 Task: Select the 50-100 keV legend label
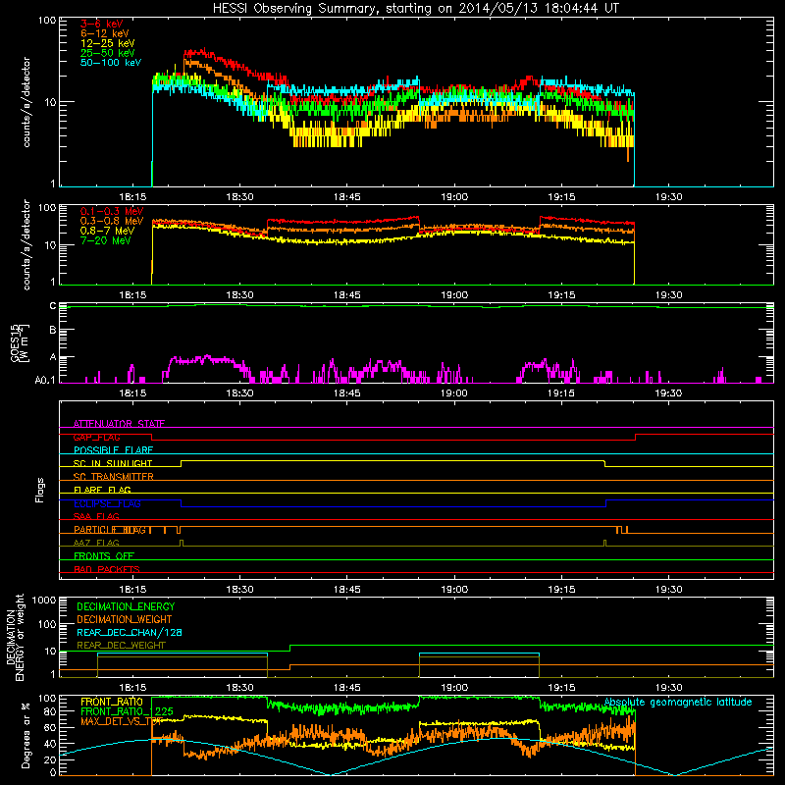(x=111, y=63)
